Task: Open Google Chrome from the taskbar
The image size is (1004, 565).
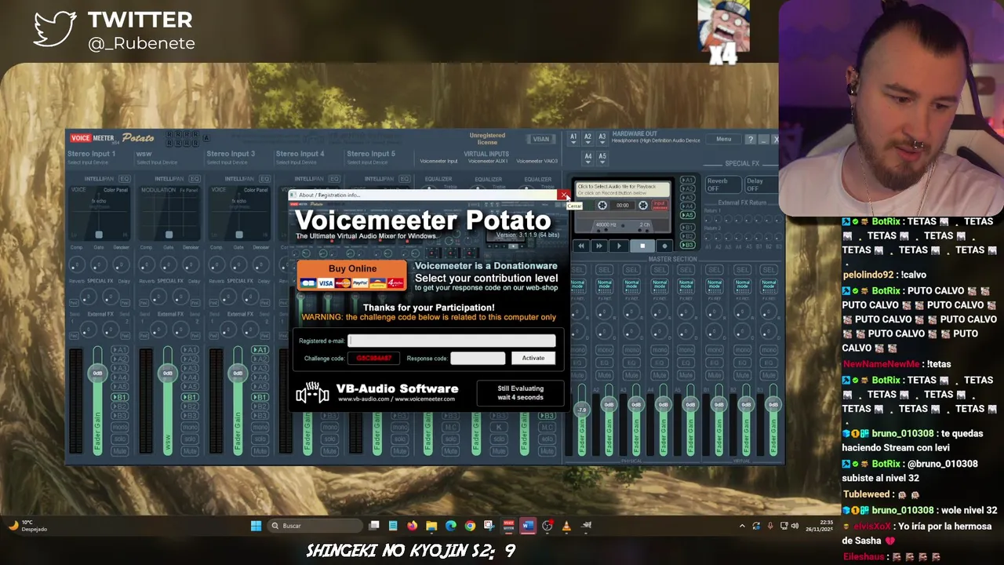Action: [470, 526]
